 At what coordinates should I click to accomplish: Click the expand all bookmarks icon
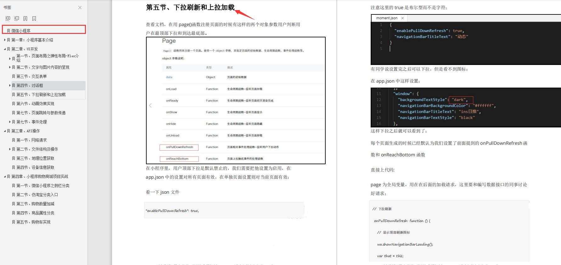click(8, 19)
